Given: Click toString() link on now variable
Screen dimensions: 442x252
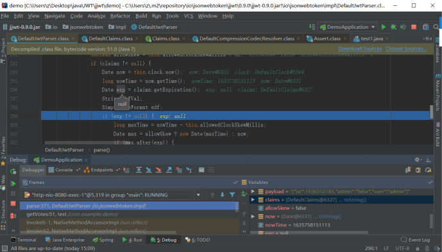Looking at the screenshot, I should pos(330,217).
